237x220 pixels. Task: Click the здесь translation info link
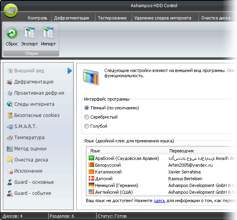[159, 201]
